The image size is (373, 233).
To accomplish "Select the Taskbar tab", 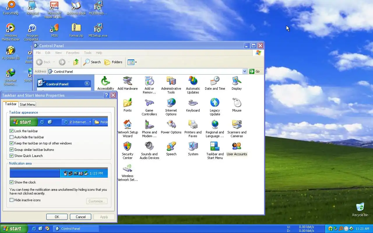I will pos(11,104).
